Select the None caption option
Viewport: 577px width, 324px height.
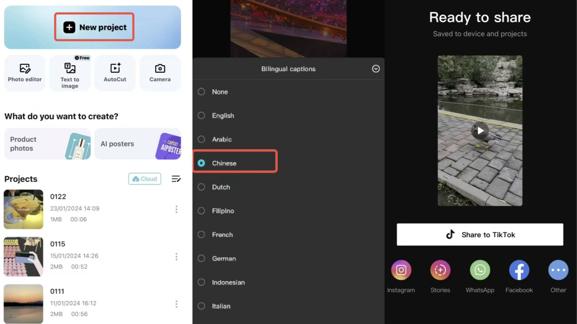288,91
